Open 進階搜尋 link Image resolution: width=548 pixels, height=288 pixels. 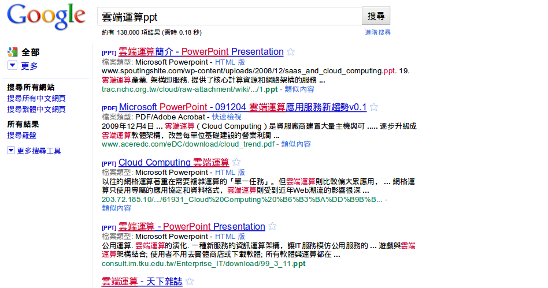pyautogui.click(x=378, y=32)
